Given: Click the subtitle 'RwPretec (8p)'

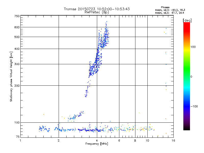Looking at the screenshot, I should [x=97, y=12].
